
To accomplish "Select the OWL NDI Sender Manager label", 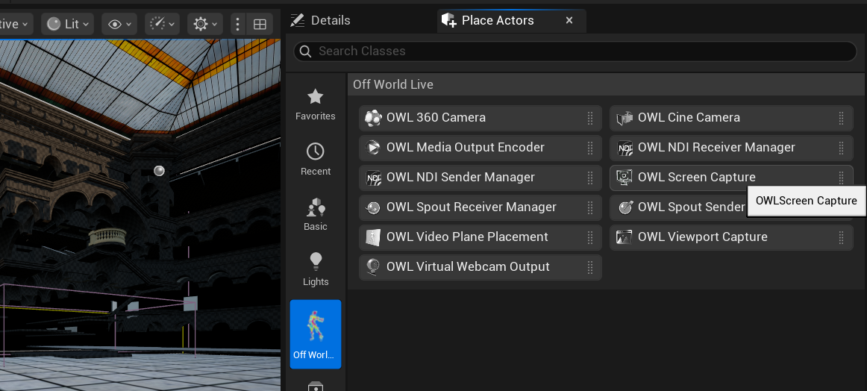I will click(460, 177).
